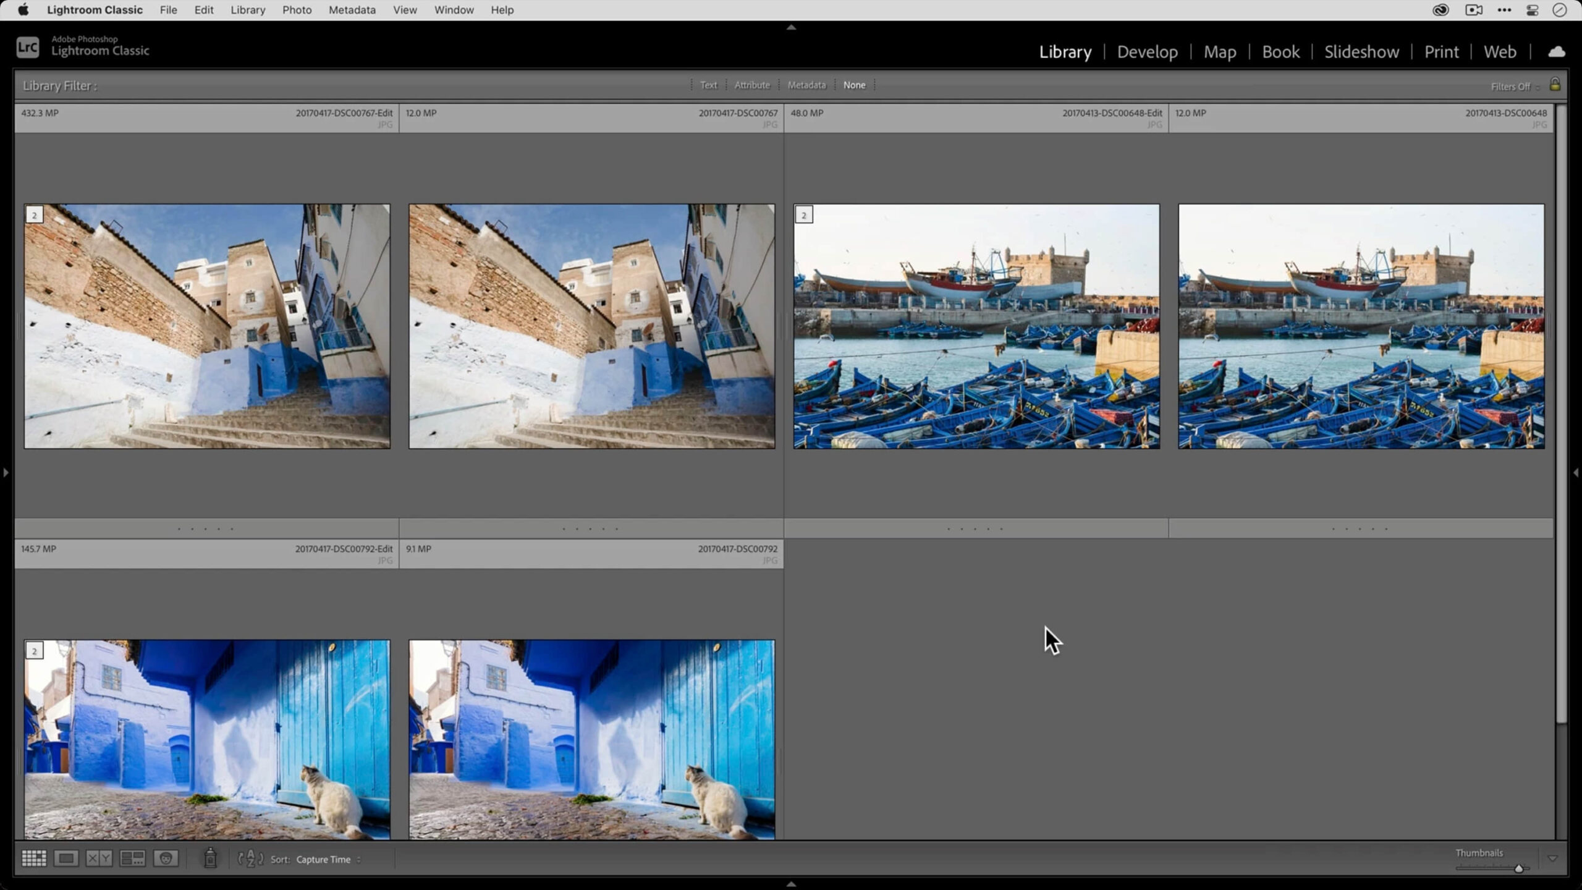
Task: Set rating stars under DSC00767-Edit photo
Action: [206, 529]
